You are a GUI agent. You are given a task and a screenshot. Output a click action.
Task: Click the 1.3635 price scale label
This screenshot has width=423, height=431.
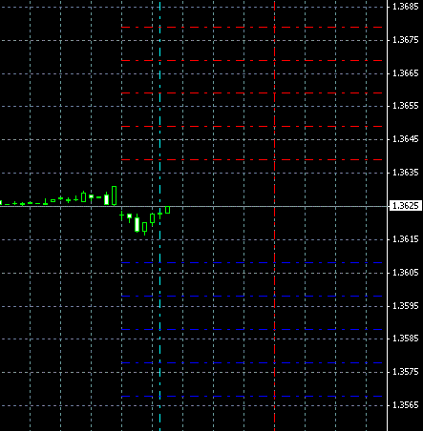(406, 173)
